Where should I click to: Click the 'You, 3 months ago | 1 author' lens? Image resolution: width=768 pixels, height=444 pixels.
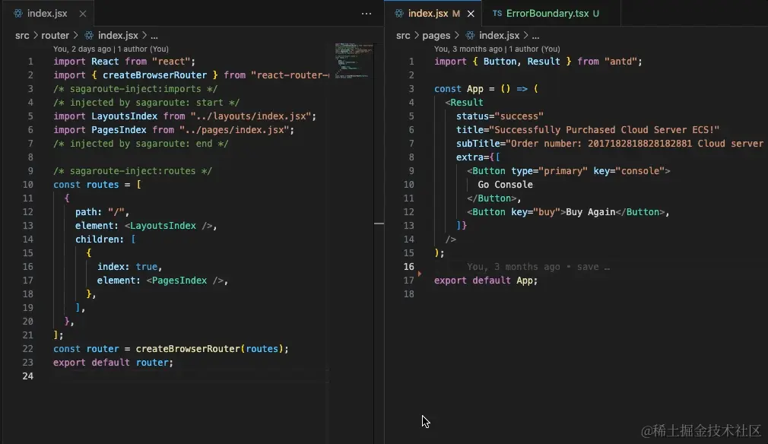pos(497,49)
